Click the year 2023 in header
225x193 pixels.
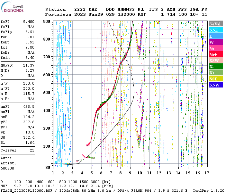pos(80,14)
